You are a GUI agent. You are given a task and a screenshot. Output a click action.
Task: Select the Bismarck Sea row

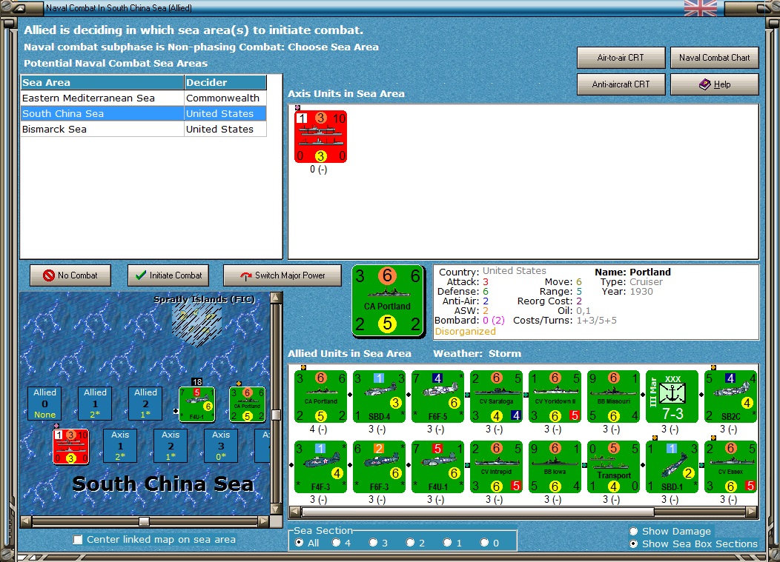pyautogui.click(x=143, y=129)
